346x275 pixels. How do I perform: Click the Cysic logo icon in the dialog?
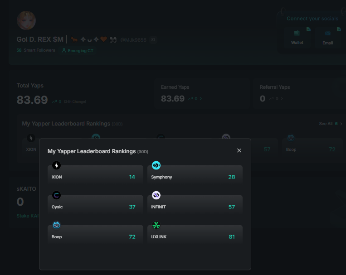pos(57,195)
